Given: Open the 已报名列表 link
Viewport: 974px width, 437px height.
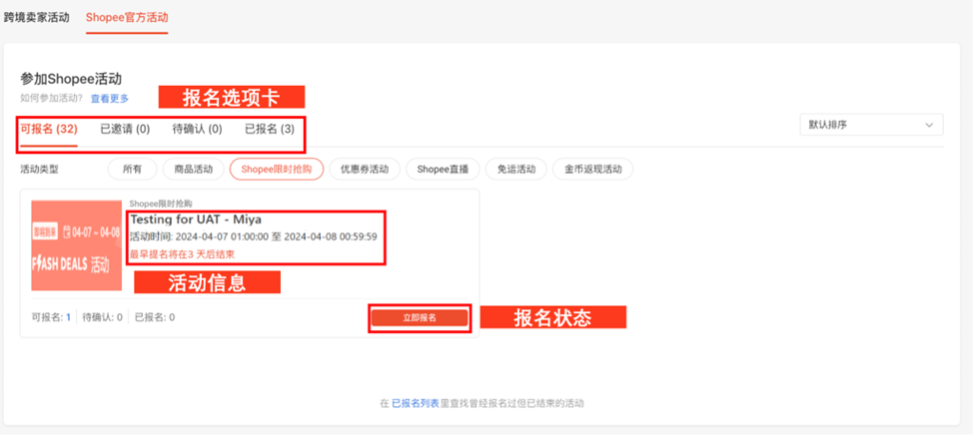Looking at the screenshot, I should (x=415, y=403).
